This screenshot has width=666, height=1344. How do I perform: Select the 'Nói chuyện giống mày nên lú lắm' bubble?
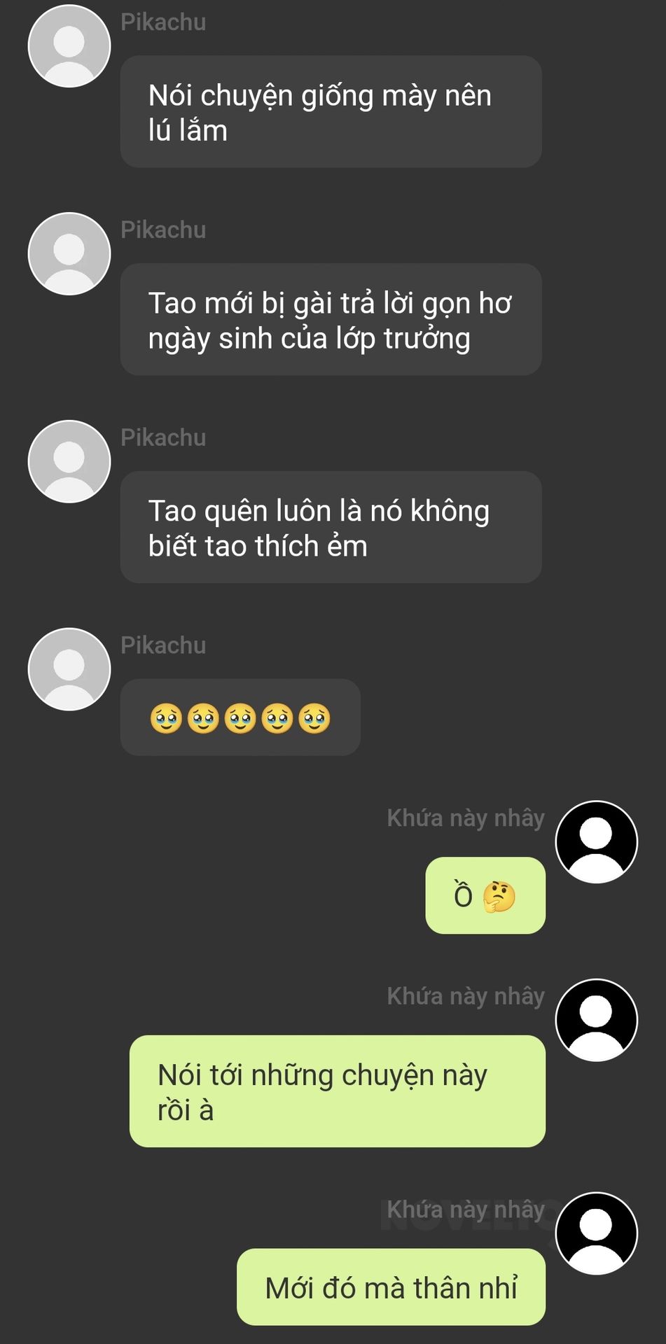click(331, 112)
